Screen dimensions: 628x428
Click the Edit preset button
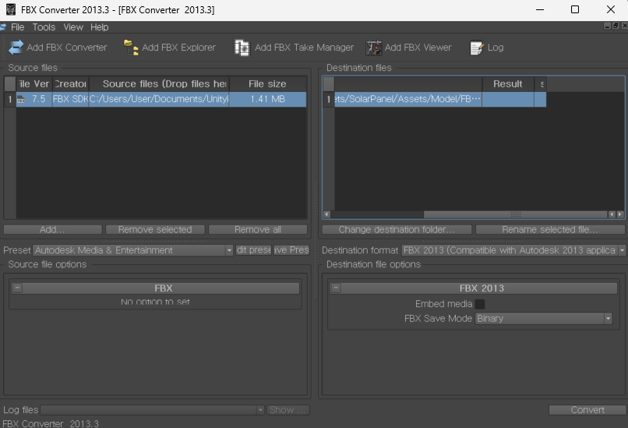(x=253, y=250)
